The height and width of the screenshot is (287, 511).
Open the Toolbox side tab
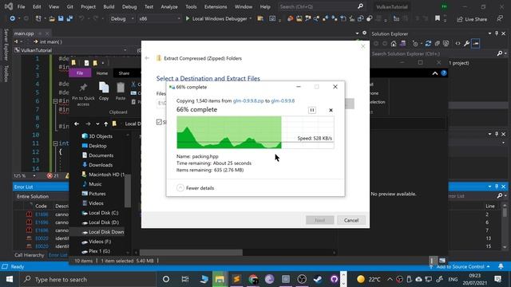6,73
